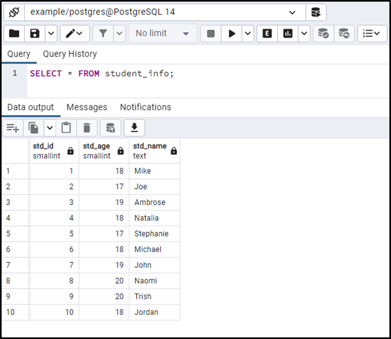Image resolution: width=391 pixels, height=339 pixels.
Task: Click the Explain icon
Action: 267,33
